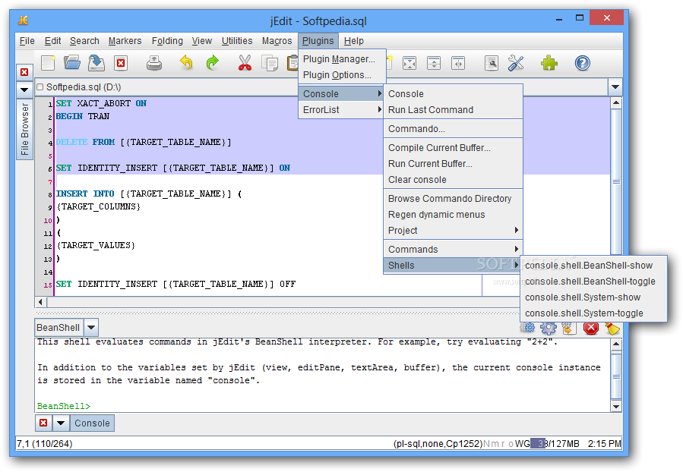Viewport: 683px width, 472px height.
Task: Open buffer options from the toolbar icon
Action: pyautogui.click(x=492, y=63)
